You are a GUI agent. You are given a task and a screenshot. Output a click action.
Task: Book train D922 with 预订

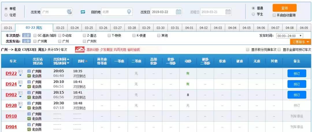pyautogui.click(x=297, y=73)
